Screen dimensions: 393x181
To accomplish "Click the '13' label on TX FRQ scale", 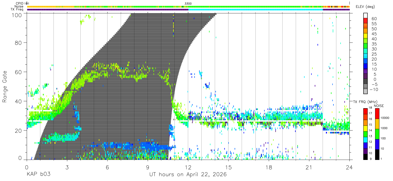I will (x=370, y=136).
